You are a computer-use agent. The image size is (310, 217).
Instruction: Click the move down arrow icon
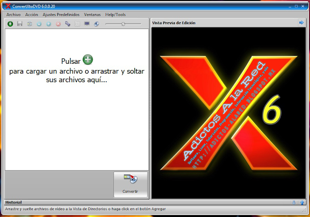(x=39, y=24)
